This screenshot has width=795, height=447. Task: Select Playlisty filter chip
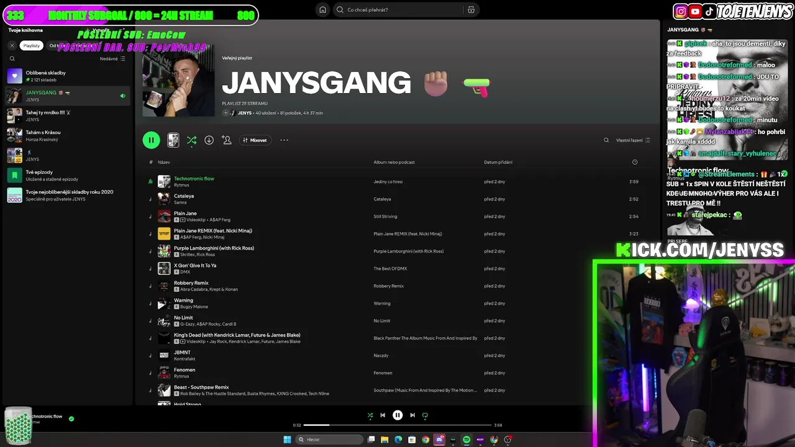(x=32, y=45)
